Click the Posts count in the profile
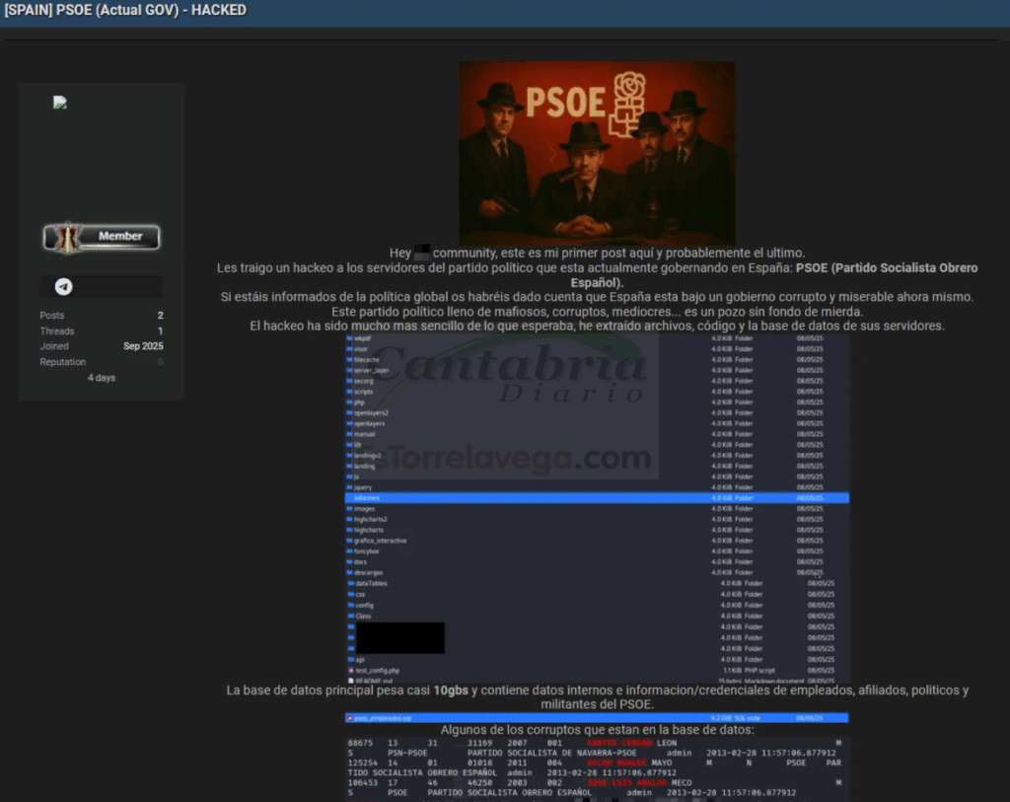Image resolution: width=1010 pixels, height=802 pixels. click(160, 316)
